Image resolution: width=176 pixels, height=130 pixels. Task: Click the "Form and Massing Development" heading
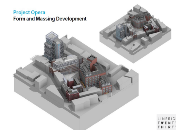coord(50,19)
